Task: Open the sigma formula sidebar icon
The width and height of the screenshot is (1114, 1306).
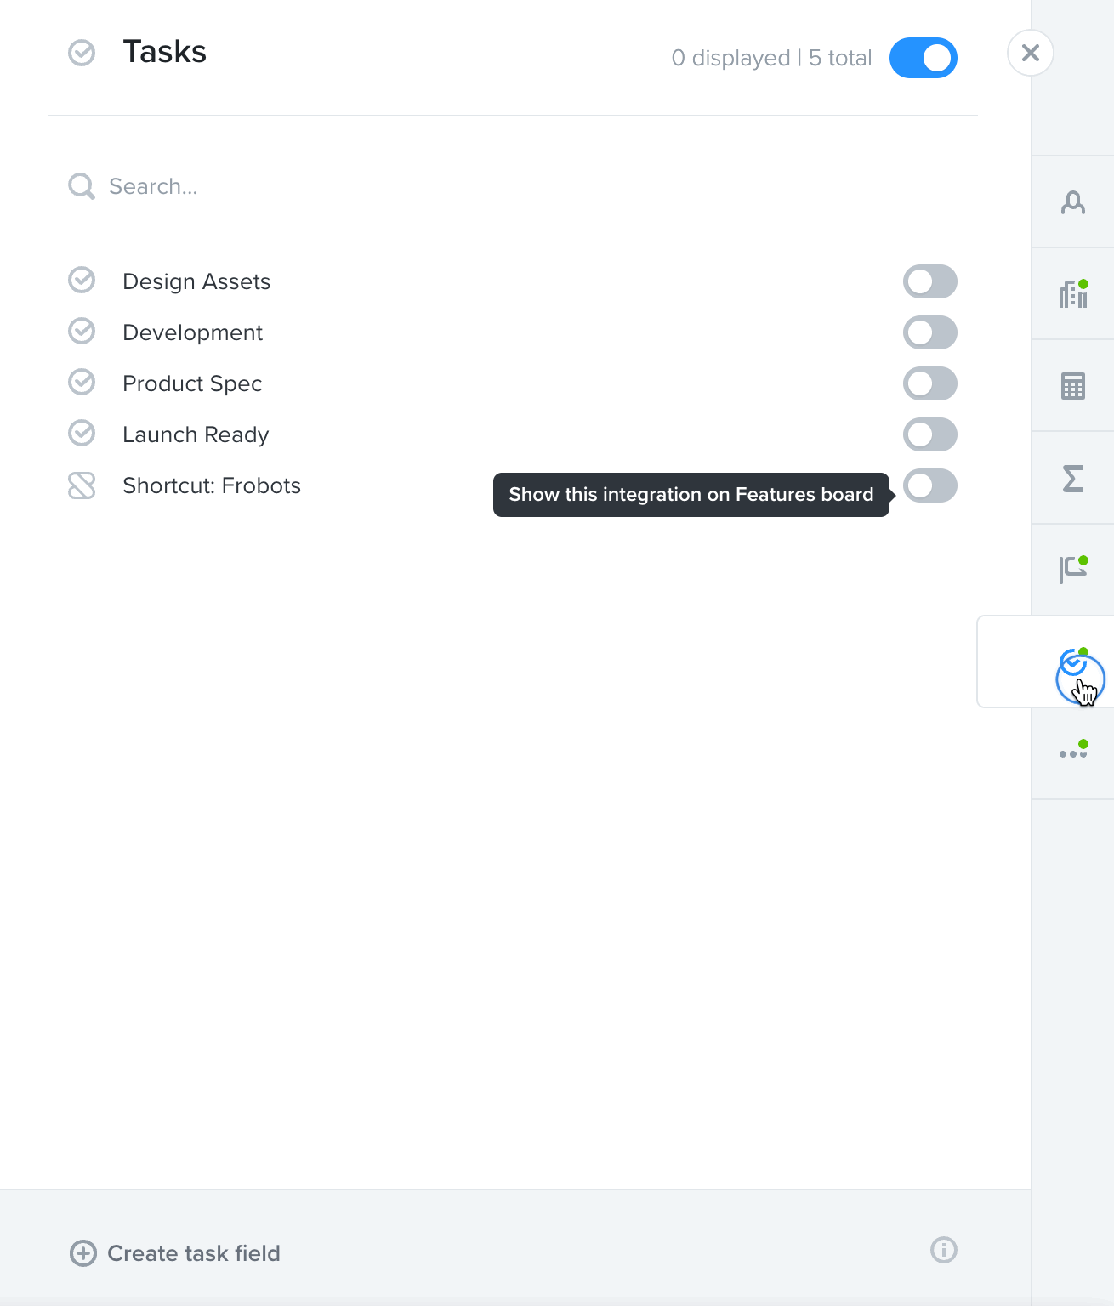Action: click(x=1073, y=478)
